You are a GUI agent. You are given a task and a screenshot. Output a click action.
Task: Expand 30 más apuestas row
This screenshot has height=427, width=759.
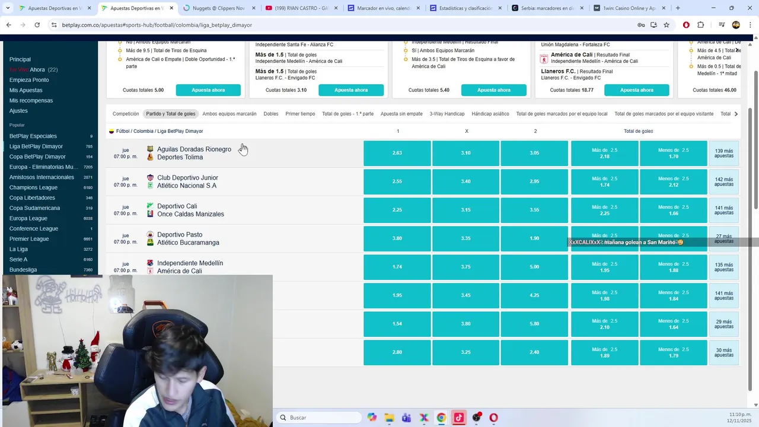coord(724,352)
